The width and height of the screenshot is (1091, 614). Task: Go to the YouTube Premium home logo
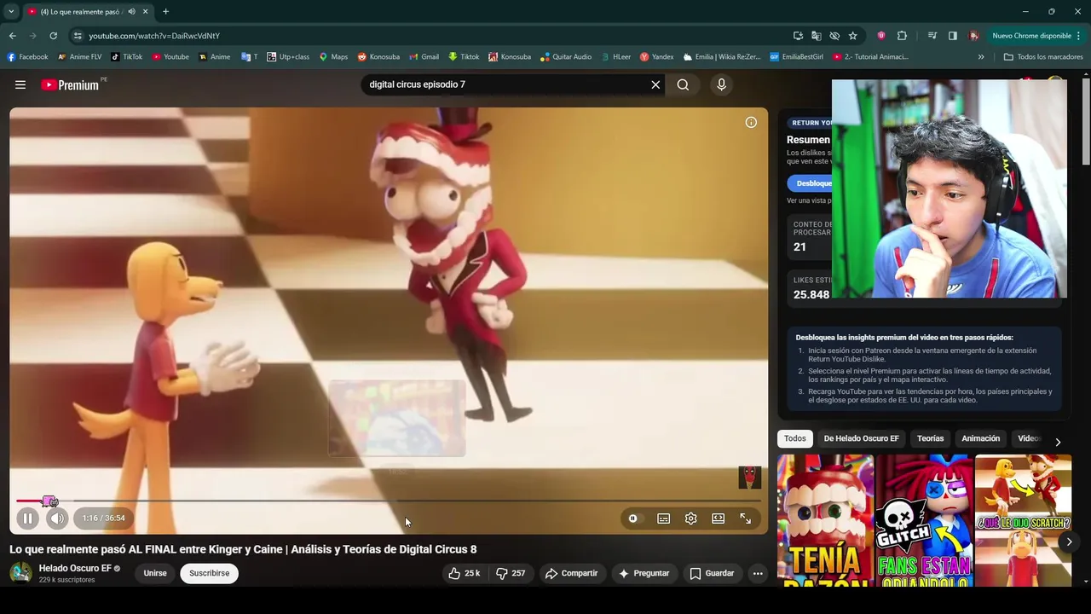click(70, 84)
